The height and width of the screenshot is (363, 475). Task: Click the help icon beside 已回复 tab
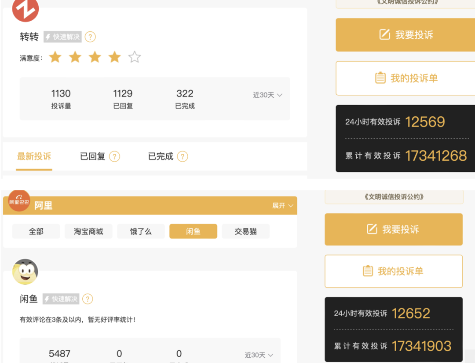[114, 156]
